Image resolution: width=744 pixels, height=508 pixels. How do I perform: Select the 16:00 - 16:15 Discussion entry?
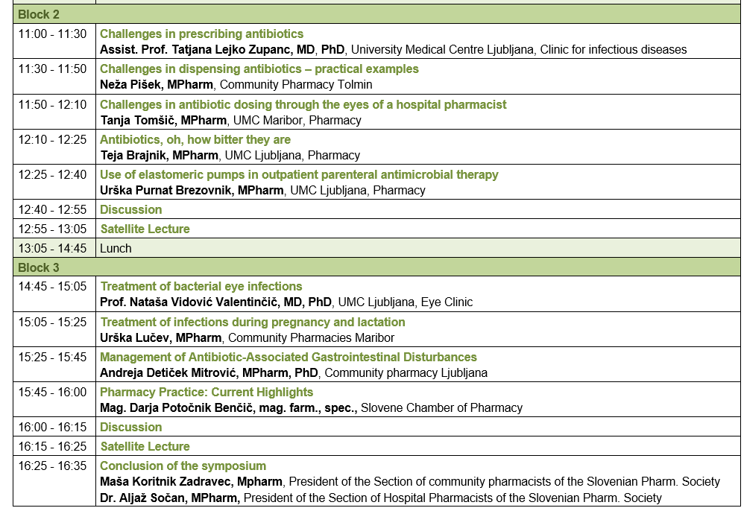(131, 428)
